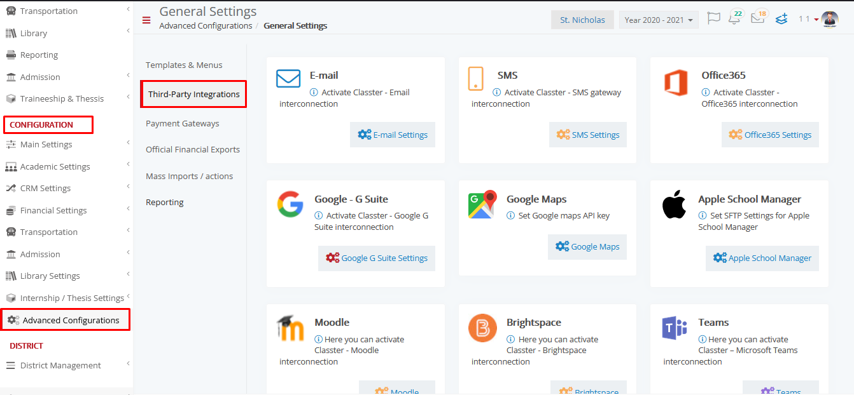Click the info icon in the E-mail description
The image size is (854, 395).
pos(314,93)
